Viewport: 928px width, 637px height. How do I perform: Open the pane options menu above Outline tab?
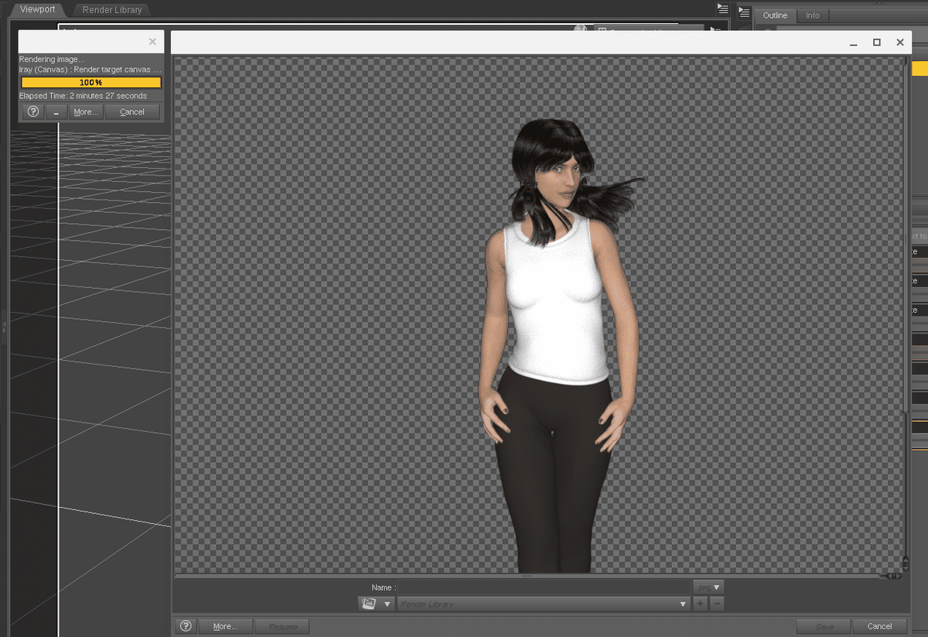[x=744, y=12]
